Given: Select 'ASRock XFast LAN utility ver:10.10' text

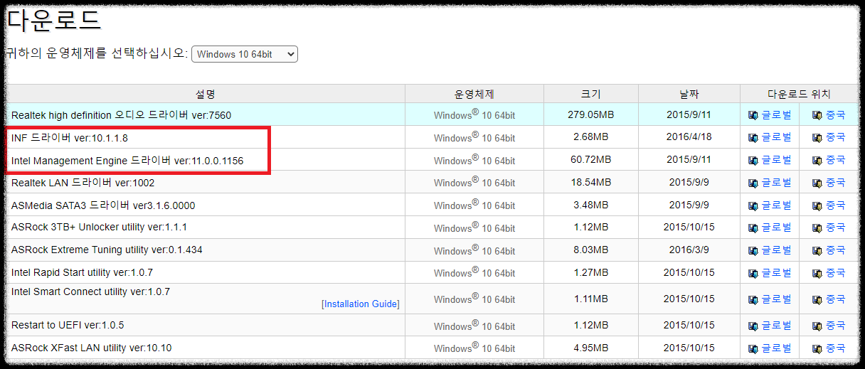Looking at the screenshot, I should pyautogui.click(x=91, y=348).
